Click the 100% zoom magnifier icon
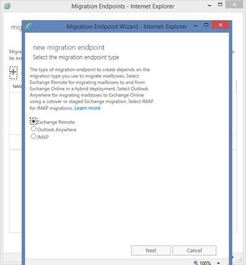The height and width of the screenshot is (265, 246). [x=196, y=263]
